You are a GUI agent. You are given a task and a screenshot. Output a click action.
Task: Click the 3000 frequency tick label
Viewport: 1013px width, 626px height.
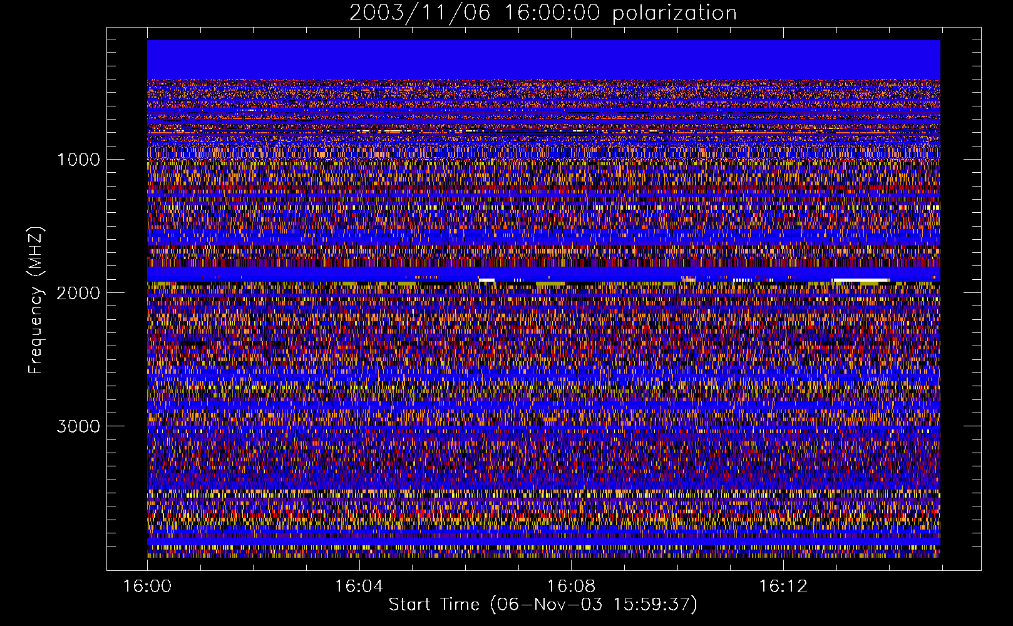[x=78, y=426]
